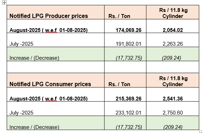This screenshot has width=208, height=136.
Task: Click the consumer 'Increase / (Decrease)' label
Action: pos(34,127)
